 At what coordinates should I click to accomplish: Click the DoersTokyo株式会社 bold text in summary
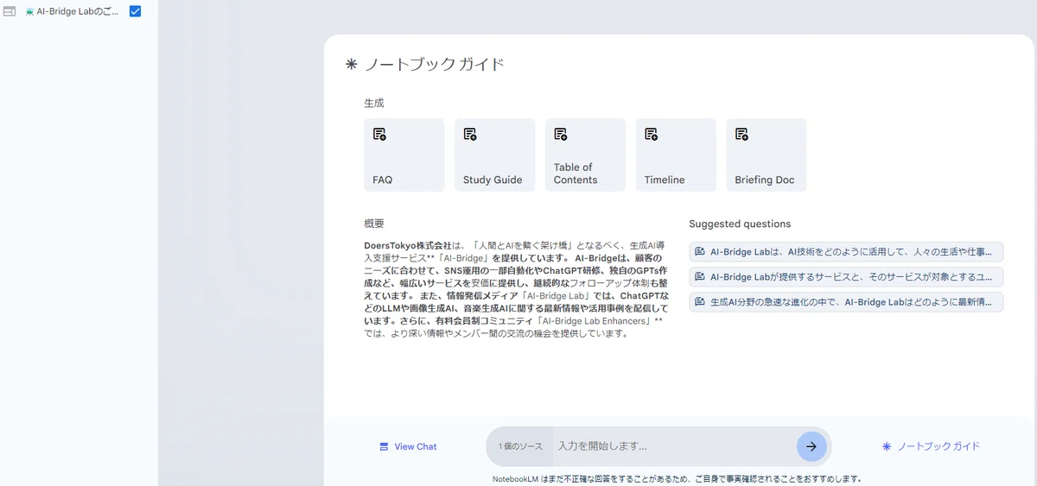408,245
